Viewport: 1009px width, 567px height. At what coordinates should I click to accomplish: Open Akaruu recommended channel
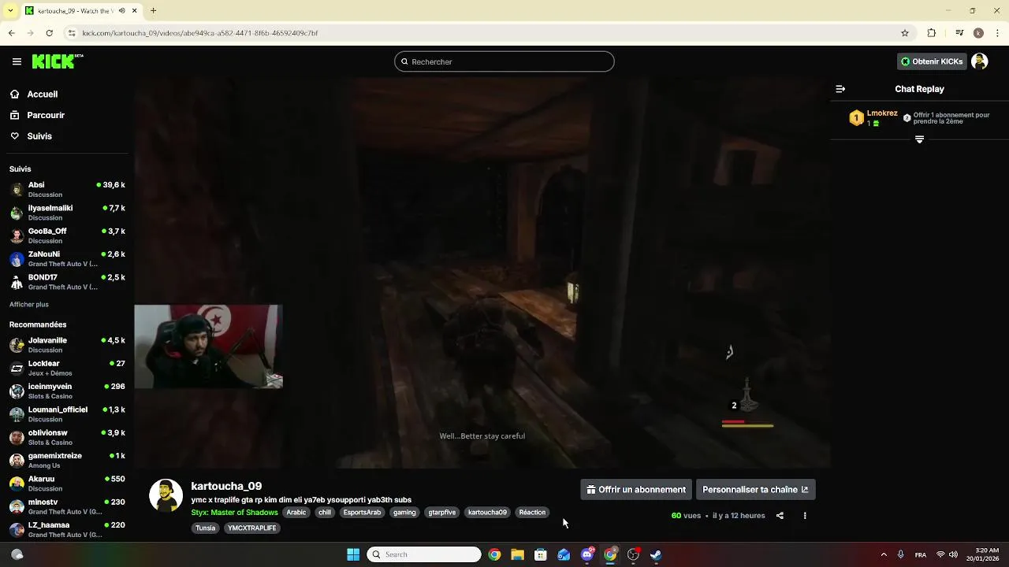pyautogui.click(x=67, y=484)
